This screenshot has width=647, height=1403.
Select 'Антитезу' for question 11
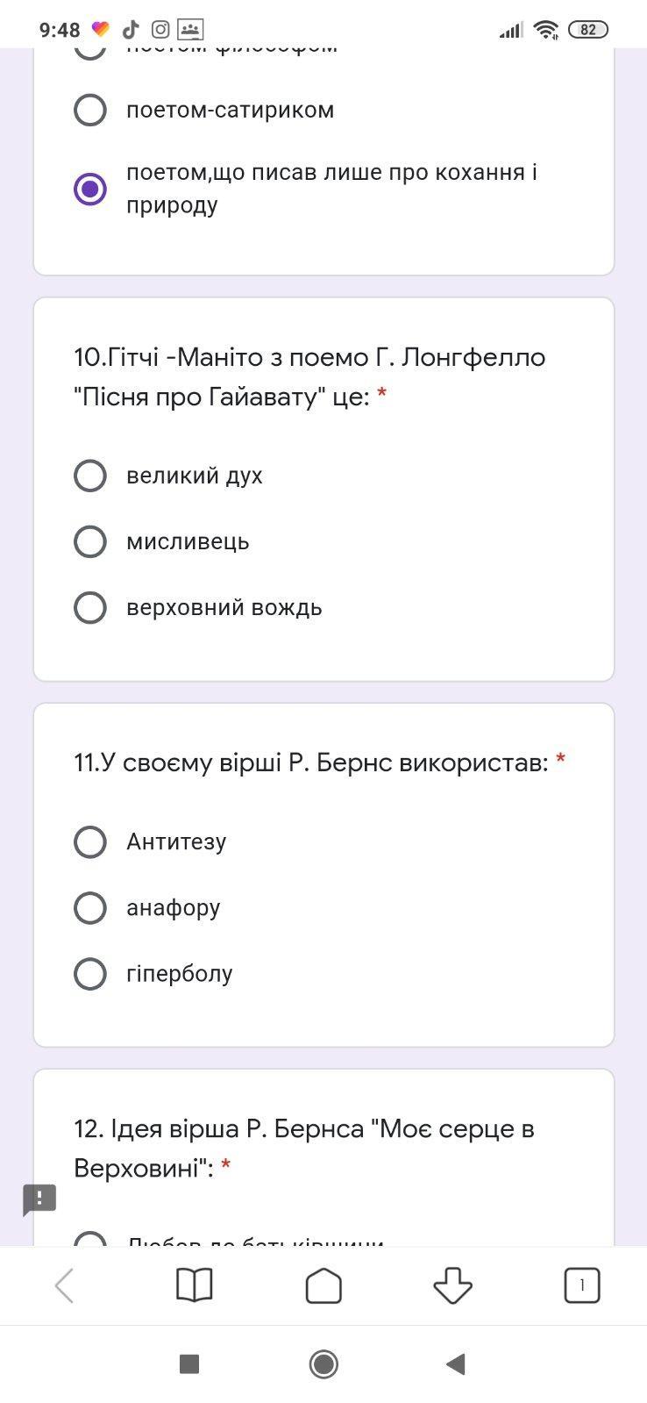(x=90, y=841)
